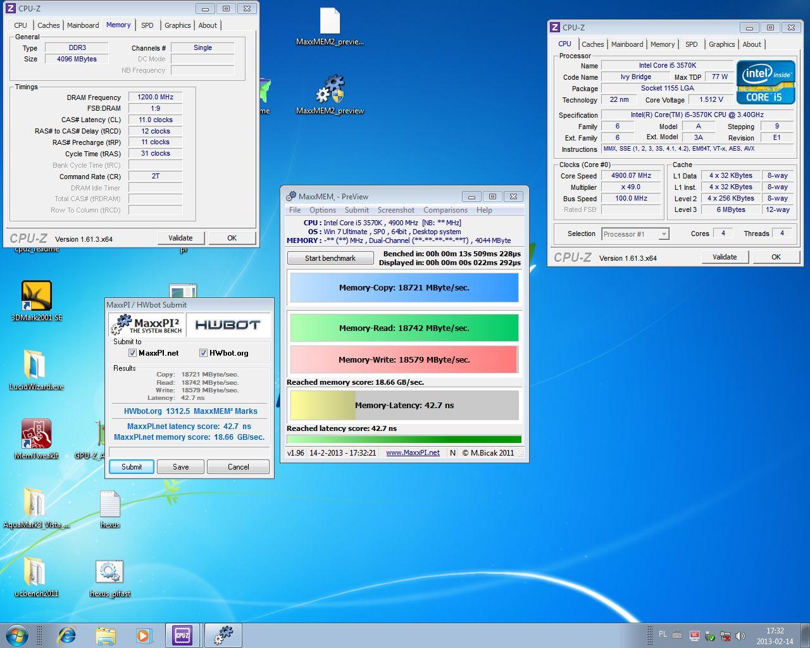810x648 pixels.
Task: Click the DRAM Frequency value field
Action: point(156,97)
